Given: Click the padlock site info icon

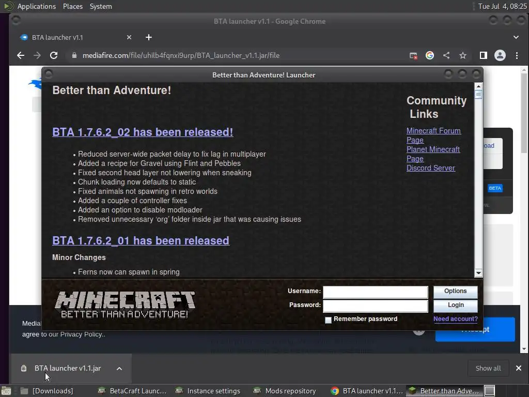Looking at the screenshot, I should tap(74, 55).
